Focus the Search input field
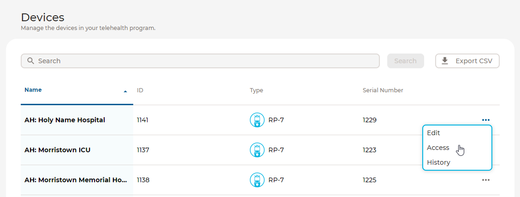Viewport: 520px width, 197px height. [200, 61]
